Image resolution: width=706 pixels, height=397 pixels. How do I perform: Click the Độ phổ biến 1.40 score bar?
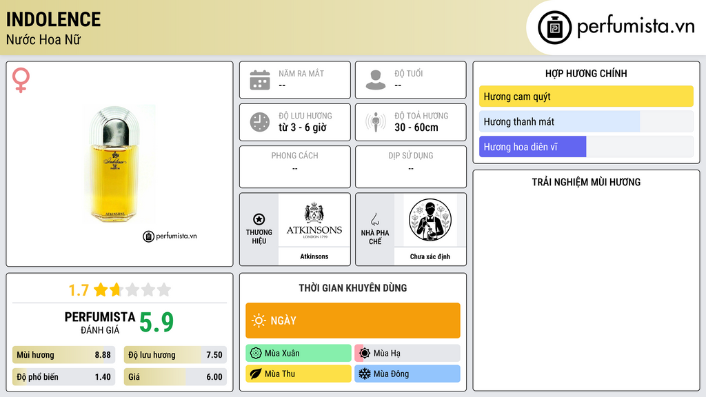tap(64, 377)
